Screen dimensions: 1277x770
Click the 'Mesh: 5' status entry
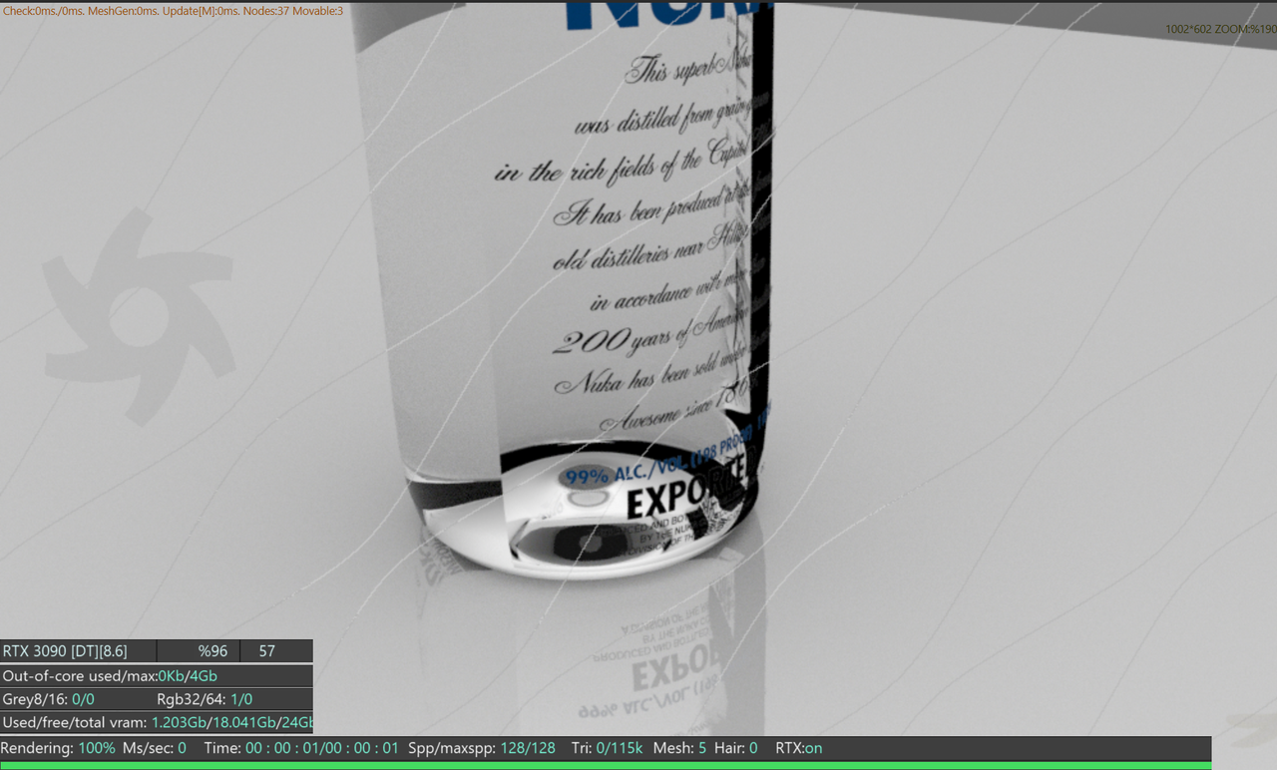point(680,748)
